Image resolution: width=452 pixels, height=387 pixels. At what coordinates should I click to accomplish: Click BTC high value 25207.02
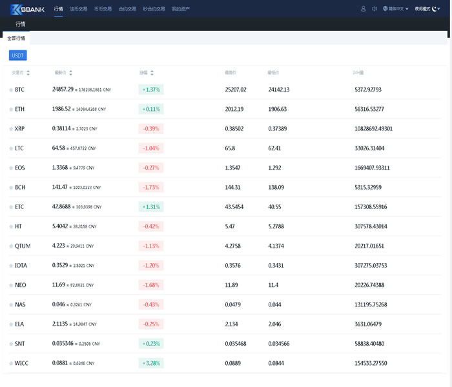point(236,90)
